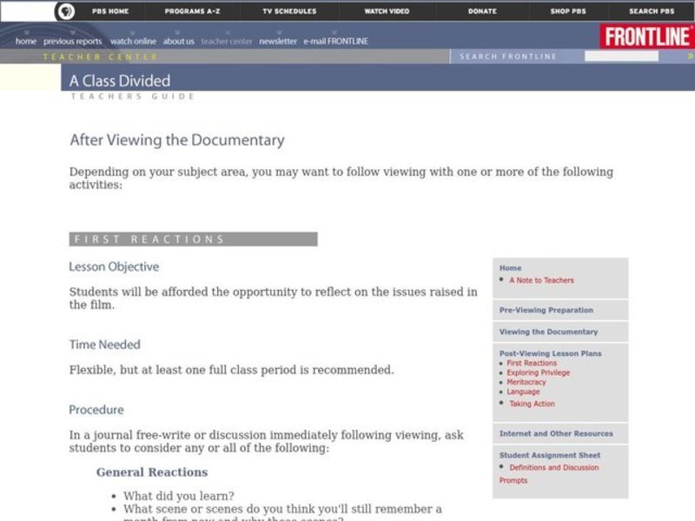Click the PBS logo icon

coord(64,11)
